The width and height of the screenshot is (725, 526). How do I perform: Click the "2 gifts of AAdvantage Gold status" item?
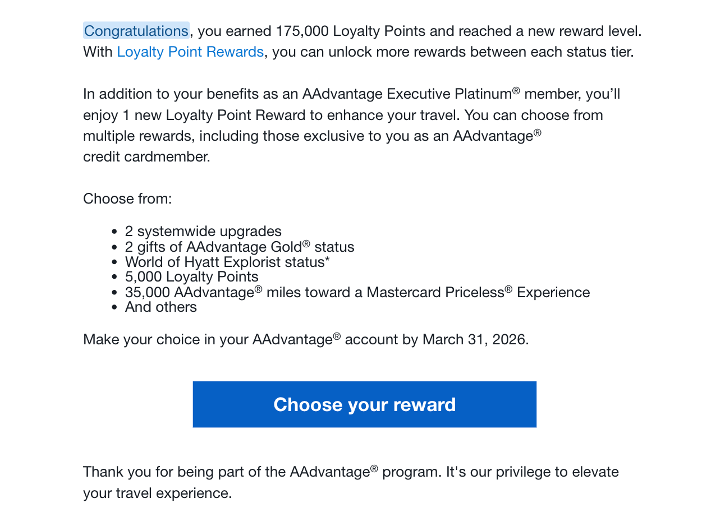point(240,247)
